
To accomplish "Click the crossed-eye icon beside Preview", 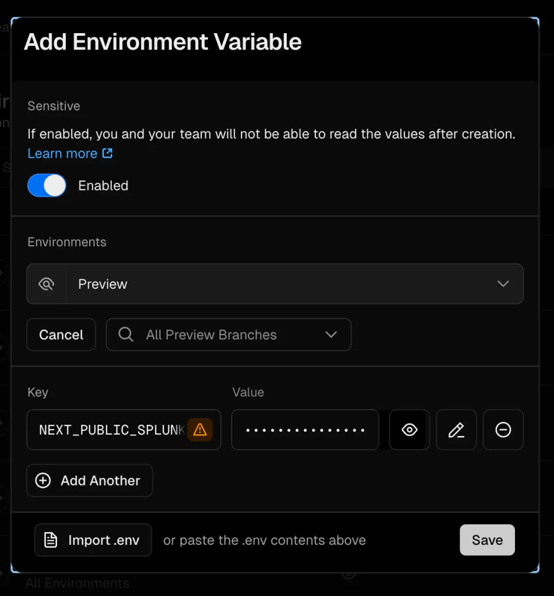I will 46,284.
